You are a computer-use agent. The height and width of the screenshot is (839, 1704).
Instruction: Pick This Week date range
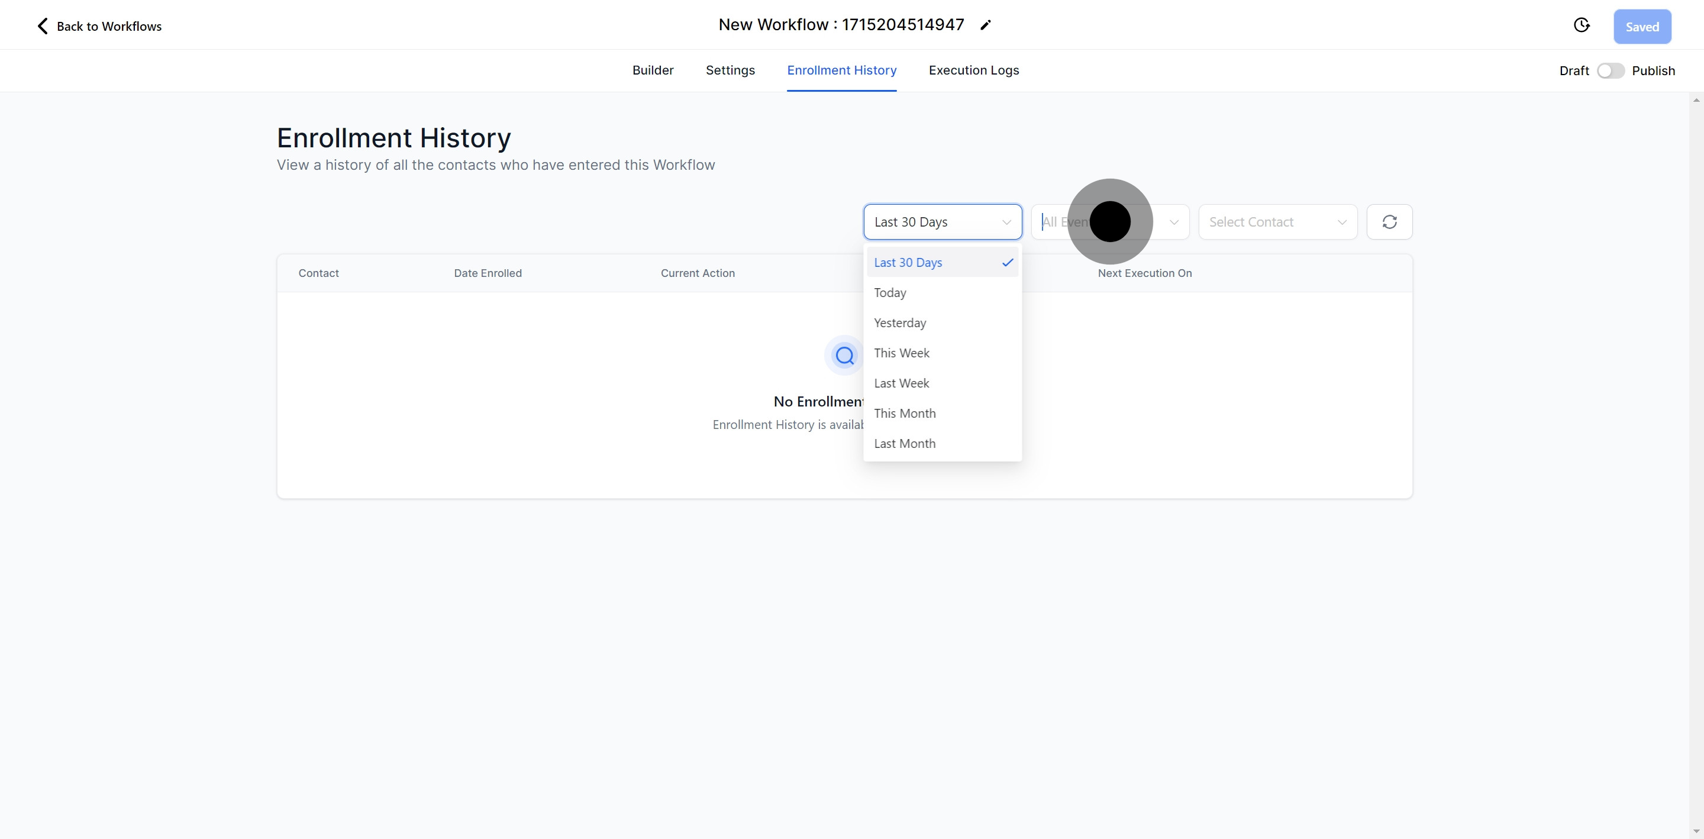(901, 353)
